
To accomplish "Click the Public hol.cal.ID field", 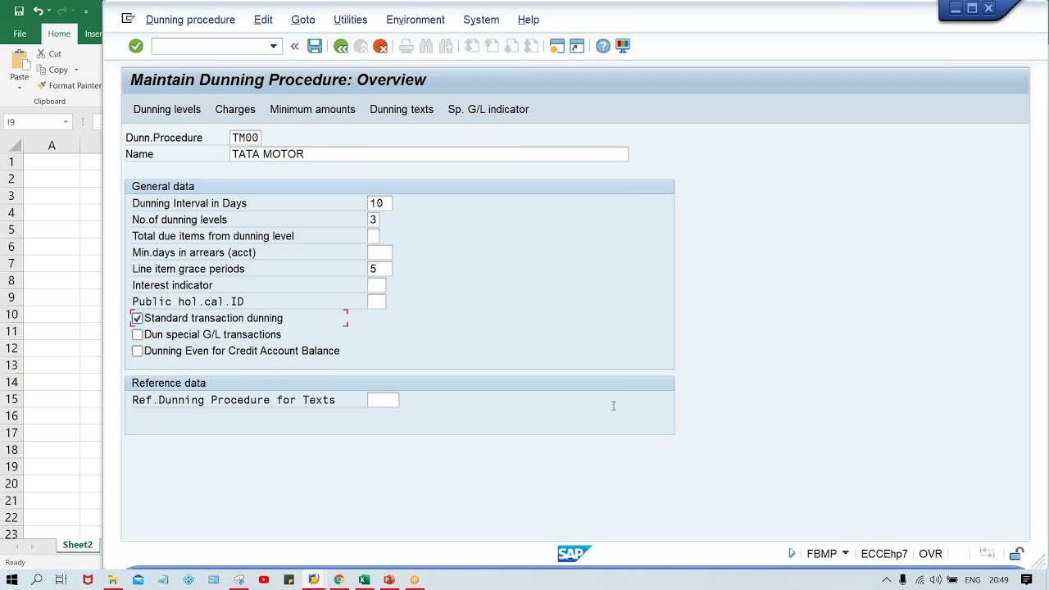I will (x=376, y=302).
